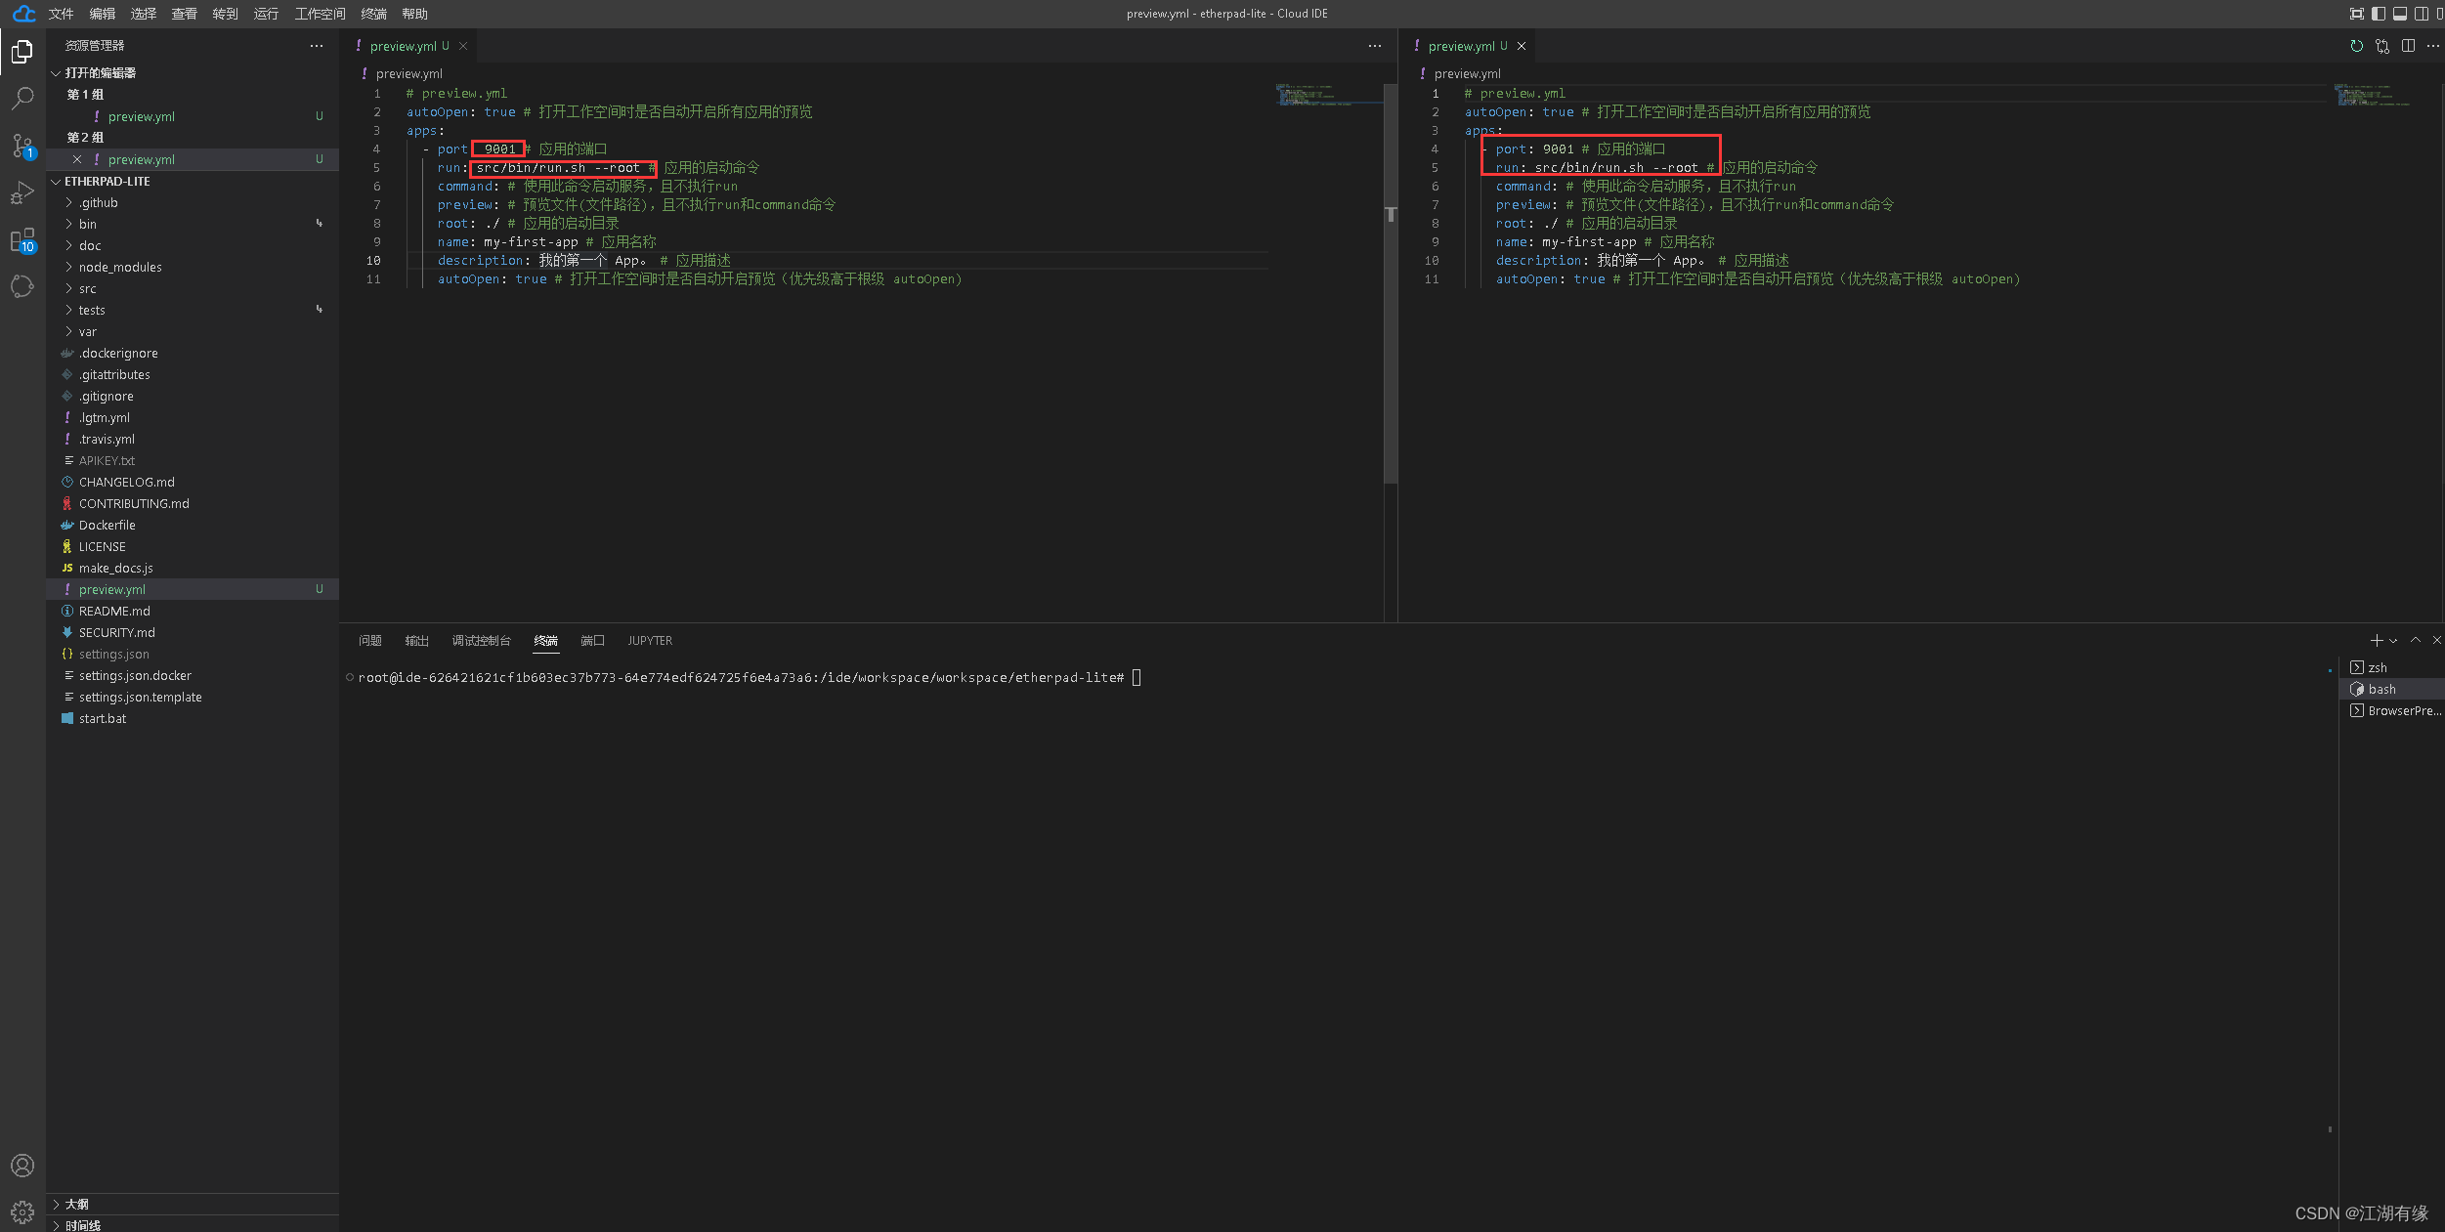This screenshot has height=1232, width=2445.
Task: Open the Search view in activity bar
Action: pos(22,98)
